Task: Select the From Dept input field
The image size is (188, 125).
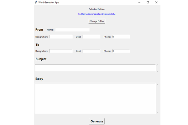Action: tap(91, 37)
